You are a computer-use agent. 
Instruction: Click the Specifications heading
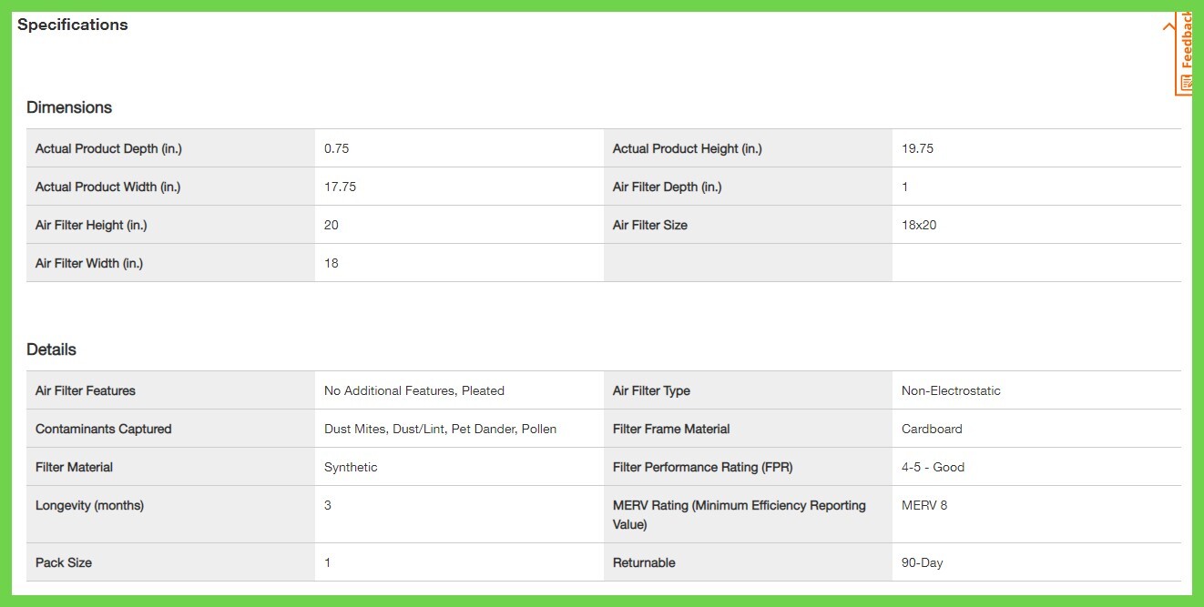click(x=73, y=25)
